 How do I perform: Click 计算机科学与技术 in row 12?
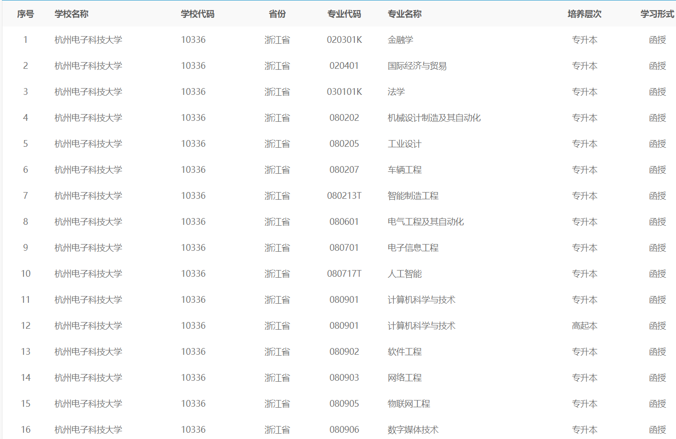pyautogui.click(x=421, y=326)
